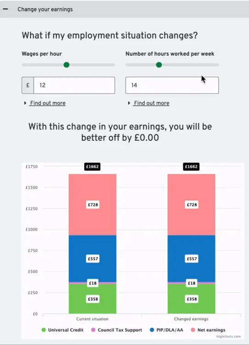Click the £728 segment in Current situation bar

92,205
